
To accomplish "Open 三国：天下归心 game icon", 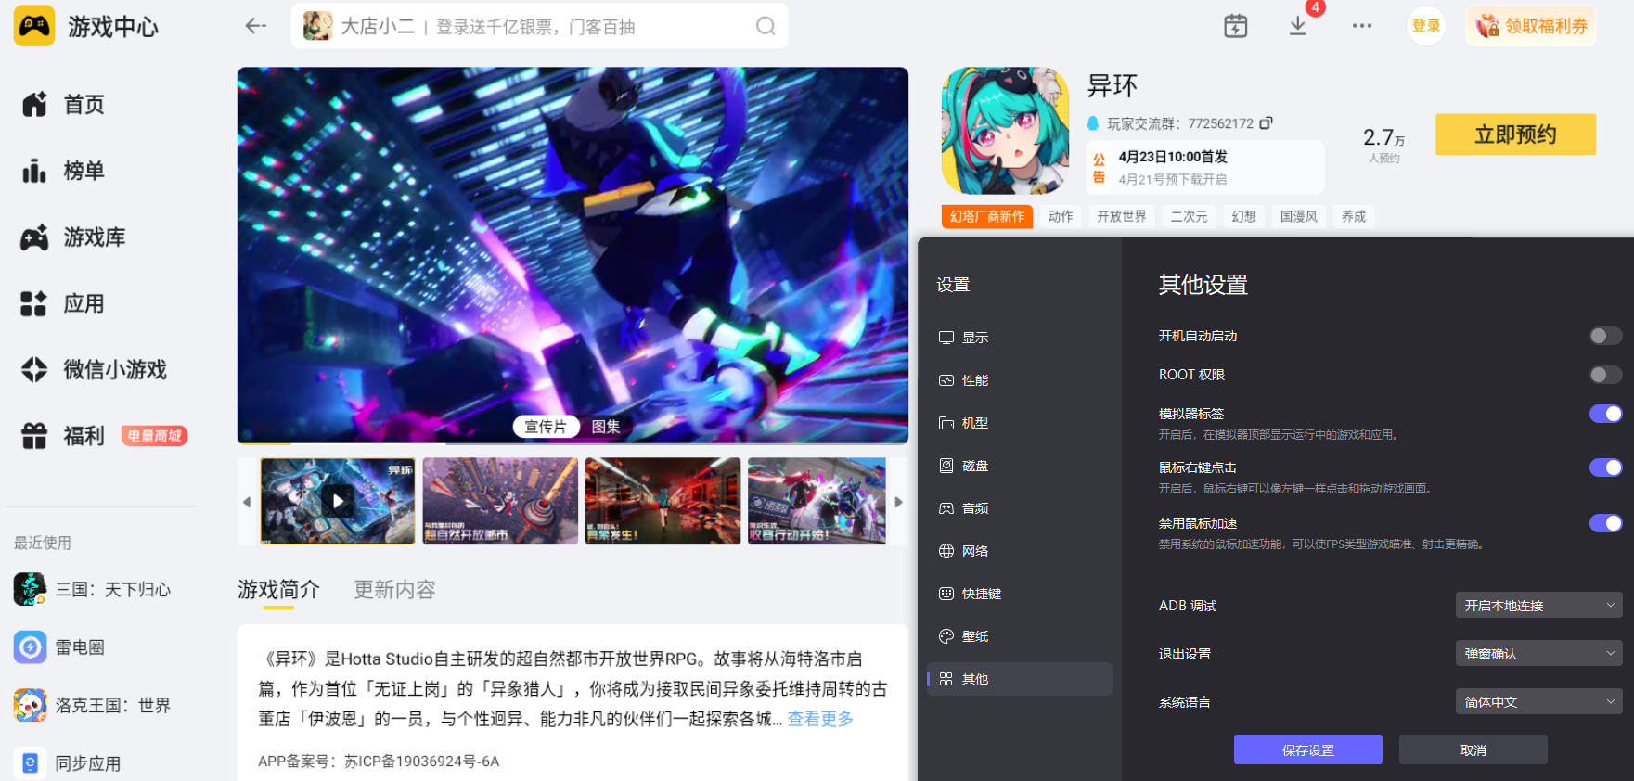I will 30,589.
